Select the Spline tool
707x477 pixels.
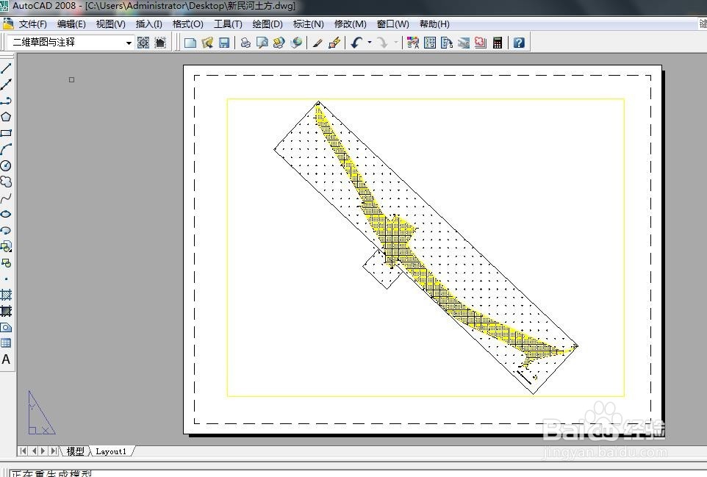pyautogui.click(x=6, y=198)
